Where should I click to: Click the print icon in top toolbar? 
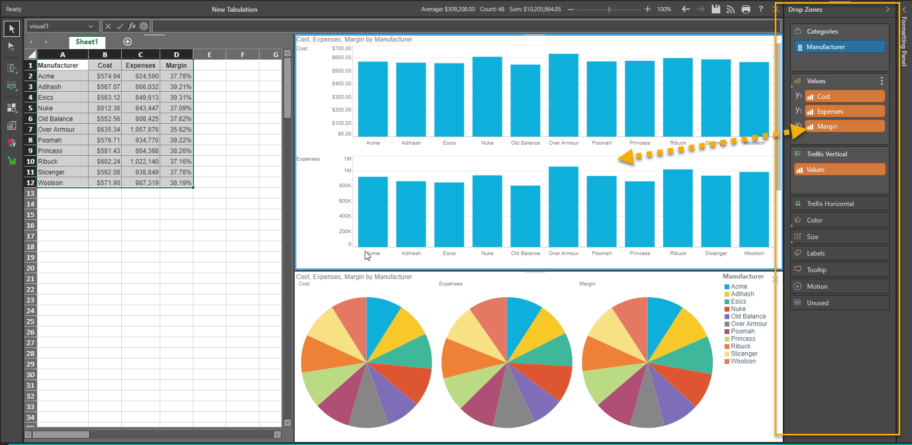click(746, 9)
